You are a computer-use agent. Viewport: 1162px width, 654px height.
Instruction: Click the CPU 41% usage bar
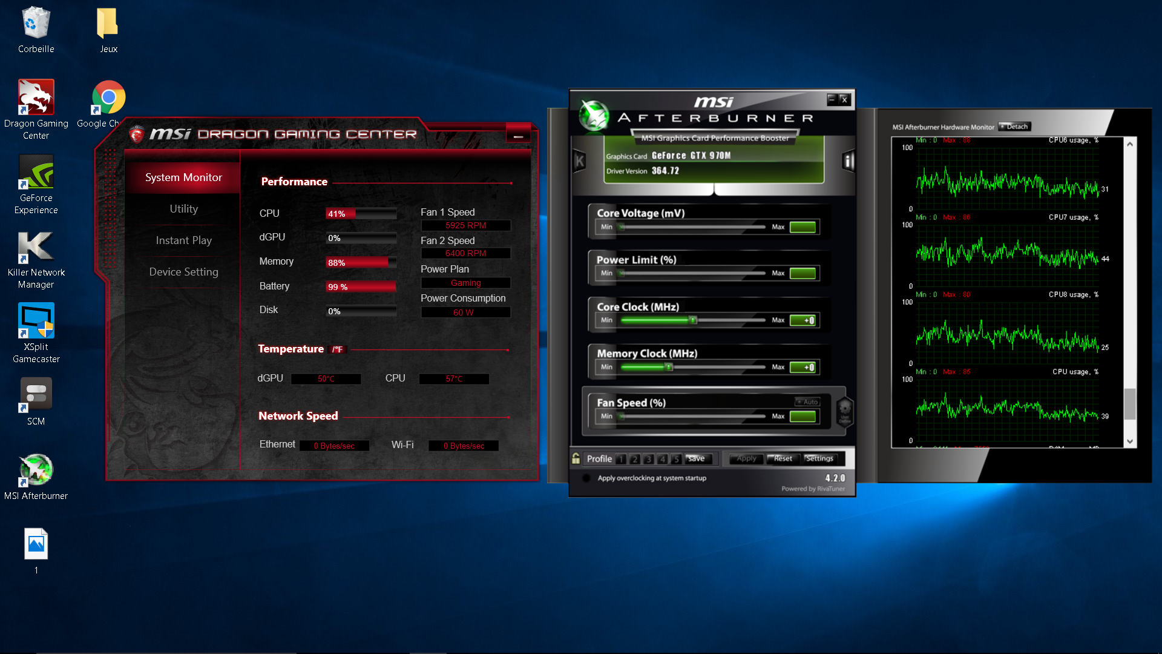[361, 214]
